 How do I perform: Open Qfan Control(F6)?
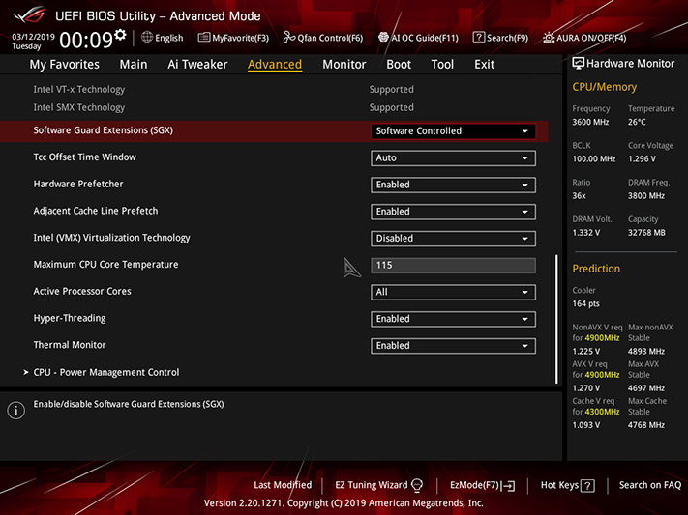click(323, 38)
